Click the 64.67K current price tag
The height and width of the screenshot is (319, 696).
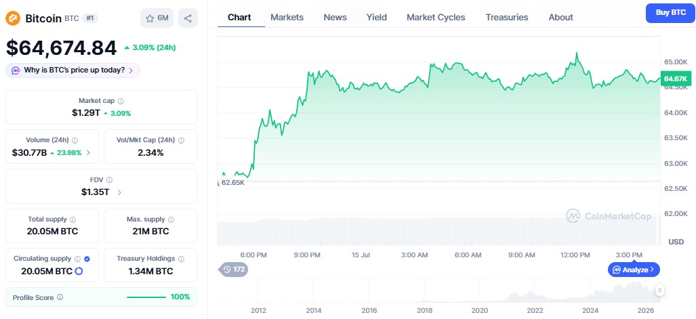[x=676, y=79]
